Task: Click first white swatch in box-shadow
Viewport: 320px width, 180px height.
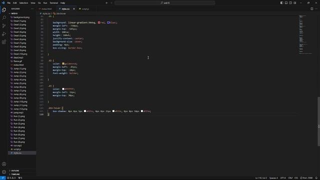Action: (85, 111)
